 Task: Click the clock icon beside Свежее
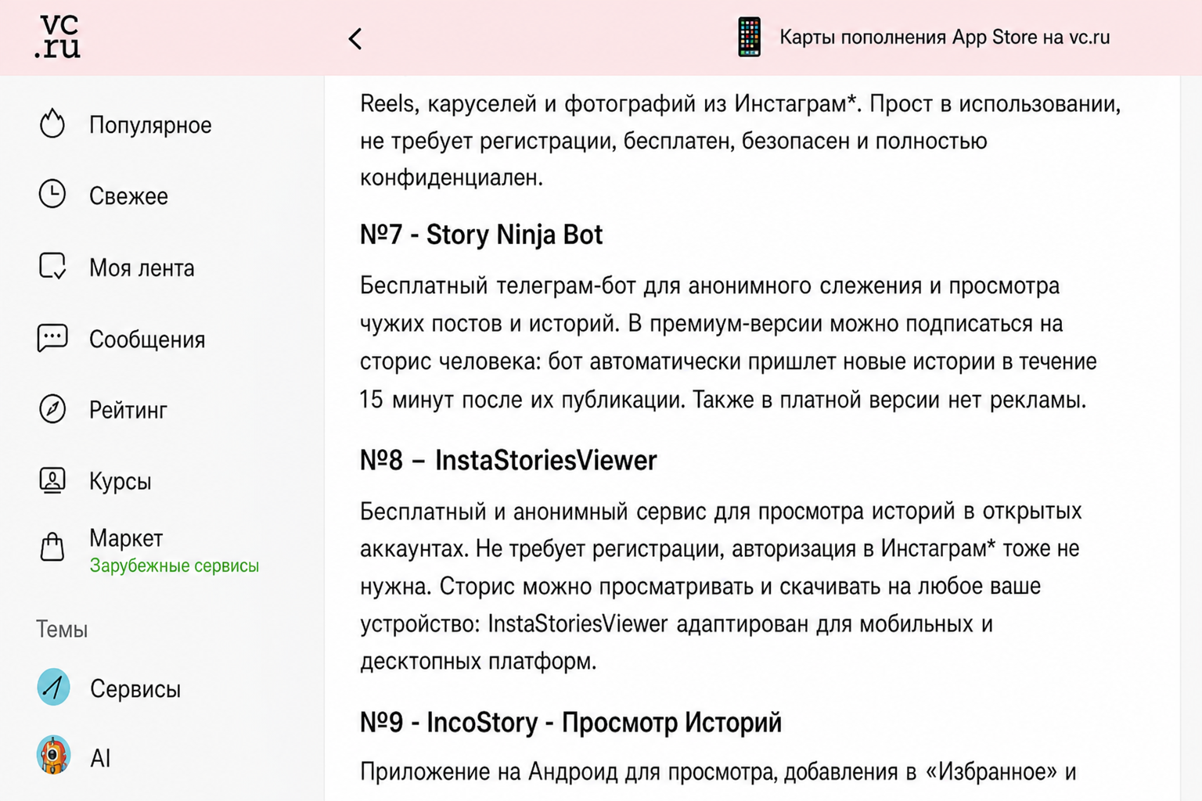point(52,194)
